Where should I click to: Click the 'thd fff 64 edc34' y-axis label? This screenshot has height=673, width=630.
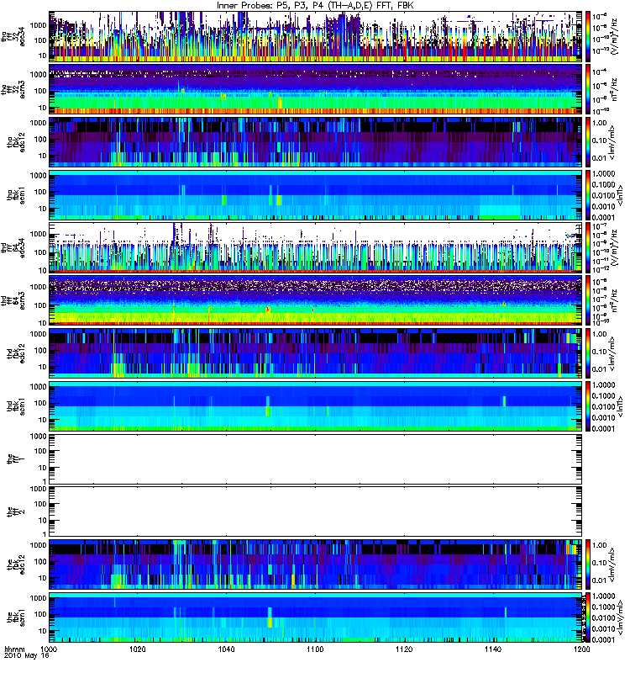(x=13, y=248)
